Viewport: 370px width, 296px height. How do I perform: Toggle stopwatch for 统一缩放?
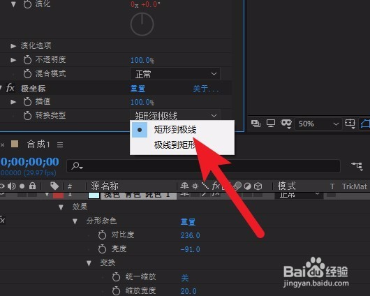coord(116,277)
